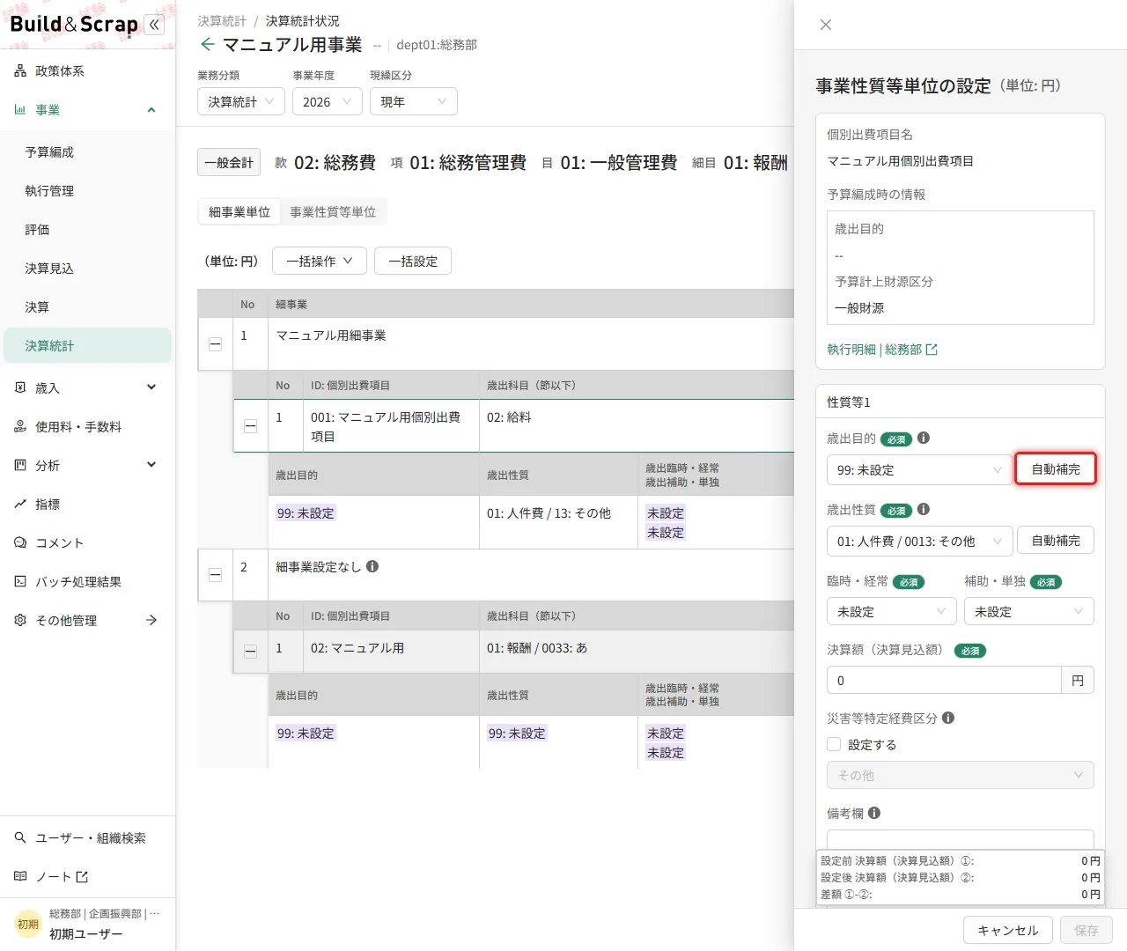The width and height of the screenshot is (1127, 951).
Task: Close the side panel with the X icon
Action: 826,25
